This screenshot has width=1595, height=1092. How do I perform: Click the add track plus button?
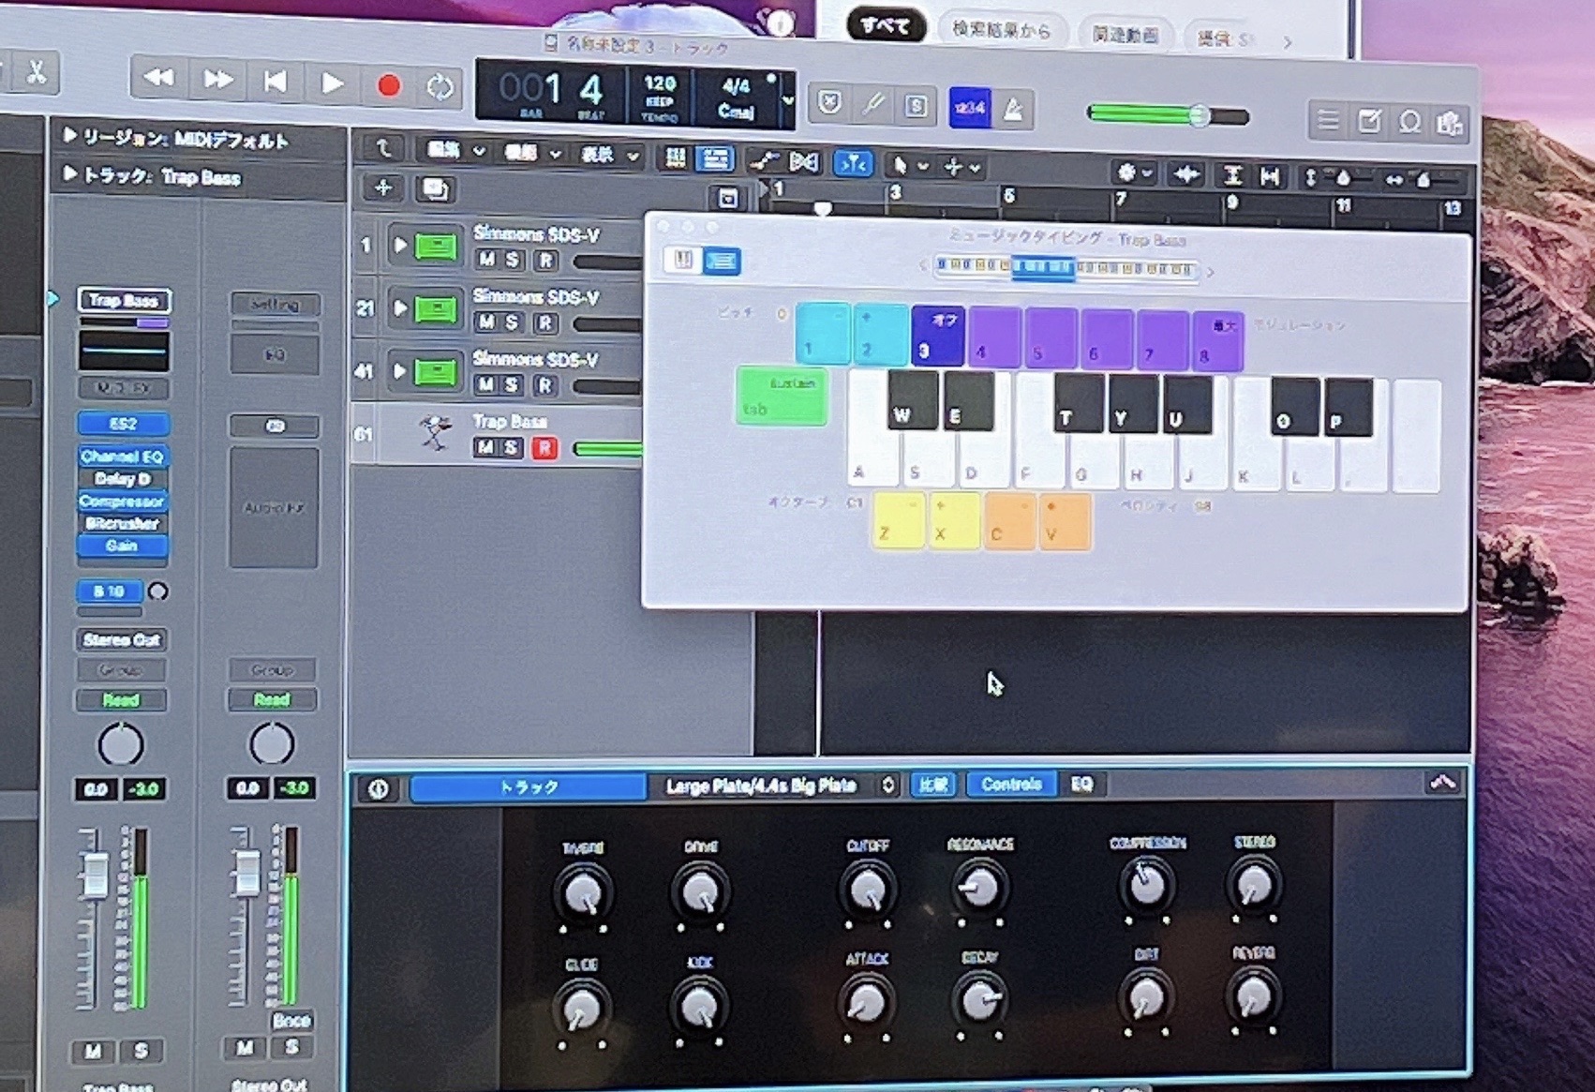point(383,187)
